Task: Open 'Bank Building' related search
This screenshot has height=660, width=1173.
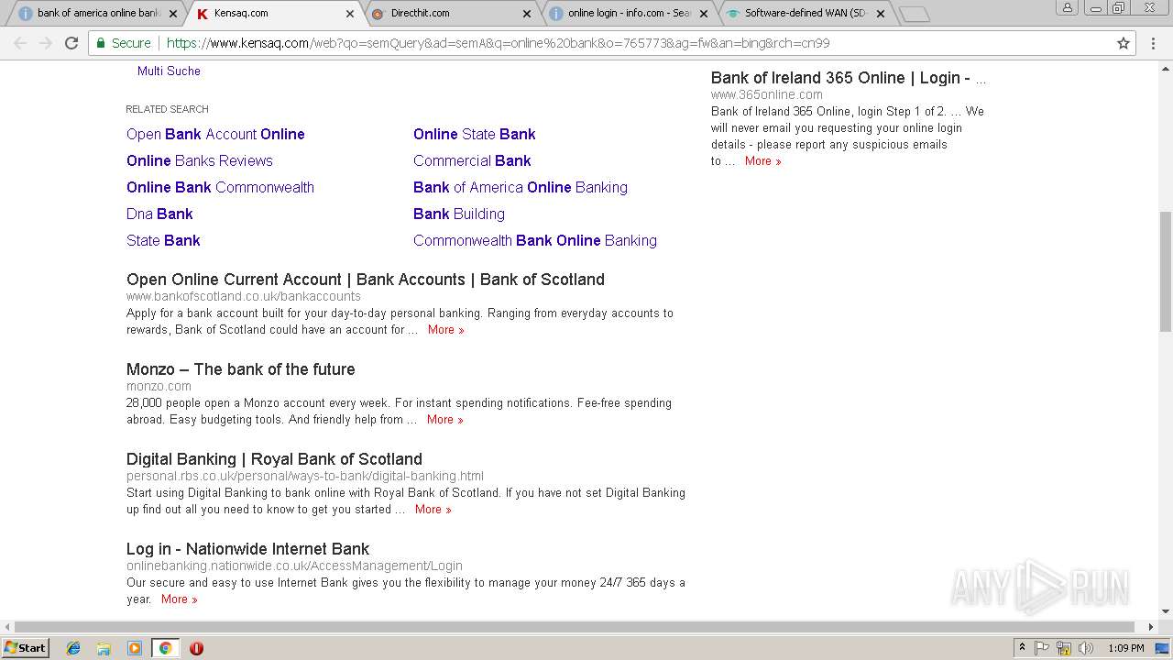Action: [x=459, y=214]
